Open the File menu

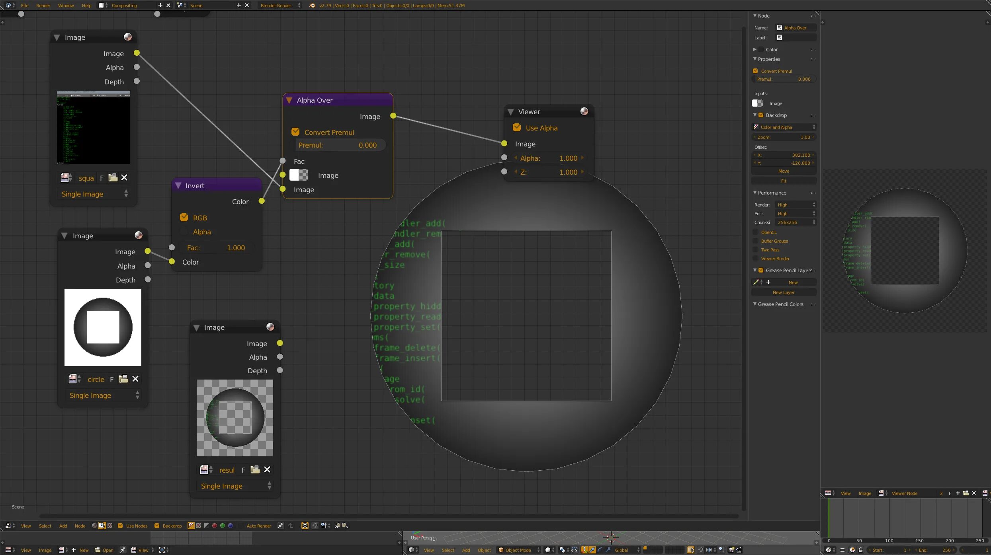tap(25, 5)
